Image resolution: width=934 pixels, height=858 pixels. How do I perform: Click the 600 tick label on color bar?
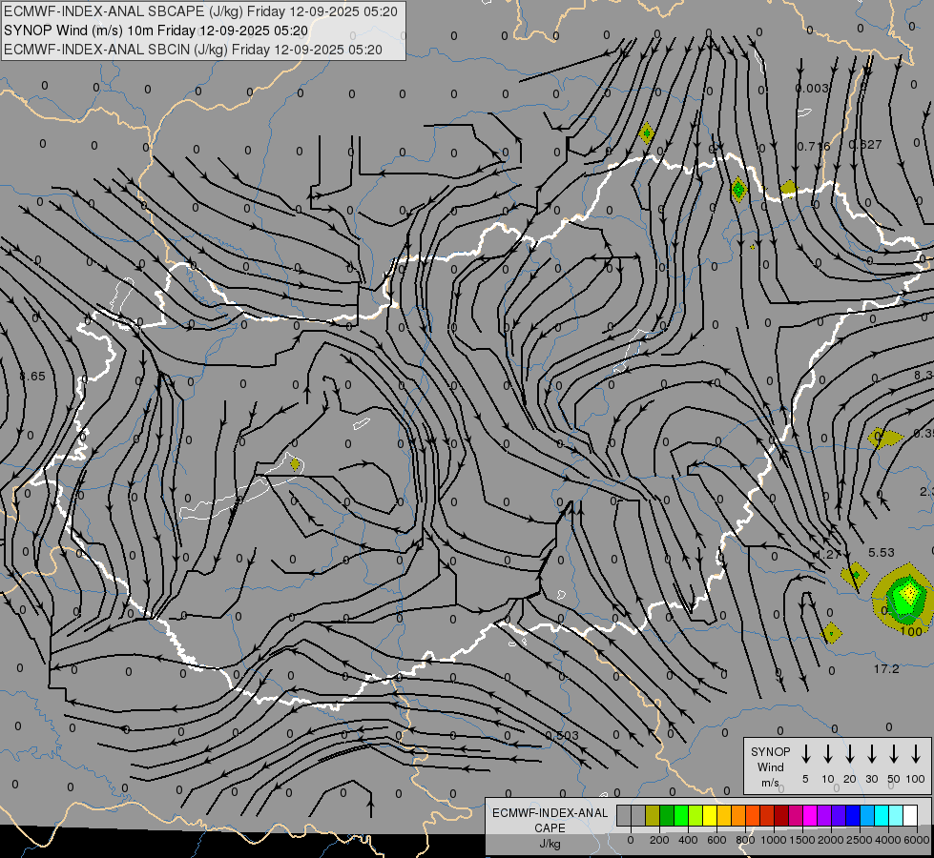click(716, 840)
